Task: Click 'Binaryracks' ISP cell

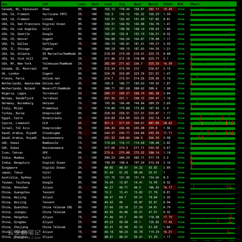Action: click(x=52, y=118)
